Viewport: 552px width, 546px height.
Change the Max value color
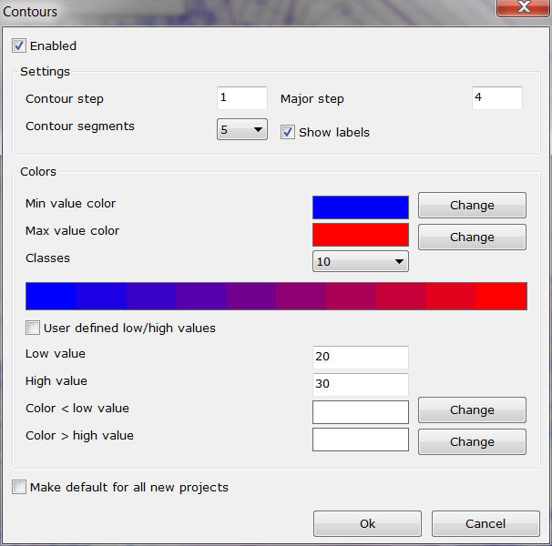[x=472, y=237]
